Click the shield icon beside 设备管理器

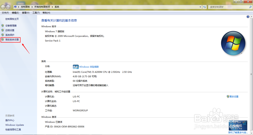point(3,26)
